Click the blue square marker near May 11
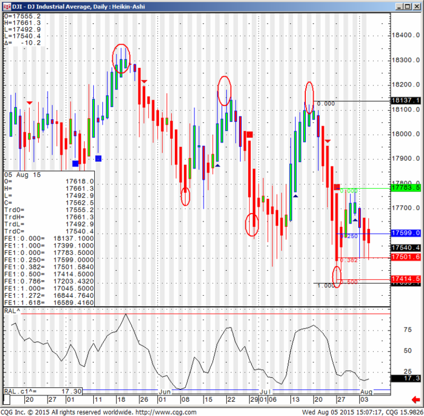 (x=99, y=158)
